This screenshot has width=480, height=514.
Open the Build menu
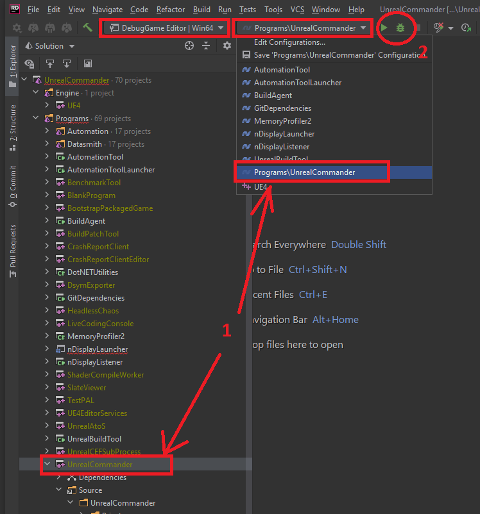click(x=201, y=10)
